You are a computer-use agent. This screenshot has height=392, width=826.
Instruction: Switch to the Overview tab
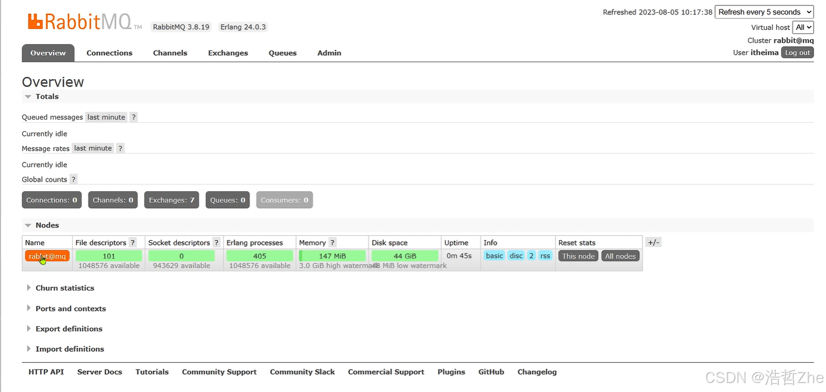click(x=48, y=53)
